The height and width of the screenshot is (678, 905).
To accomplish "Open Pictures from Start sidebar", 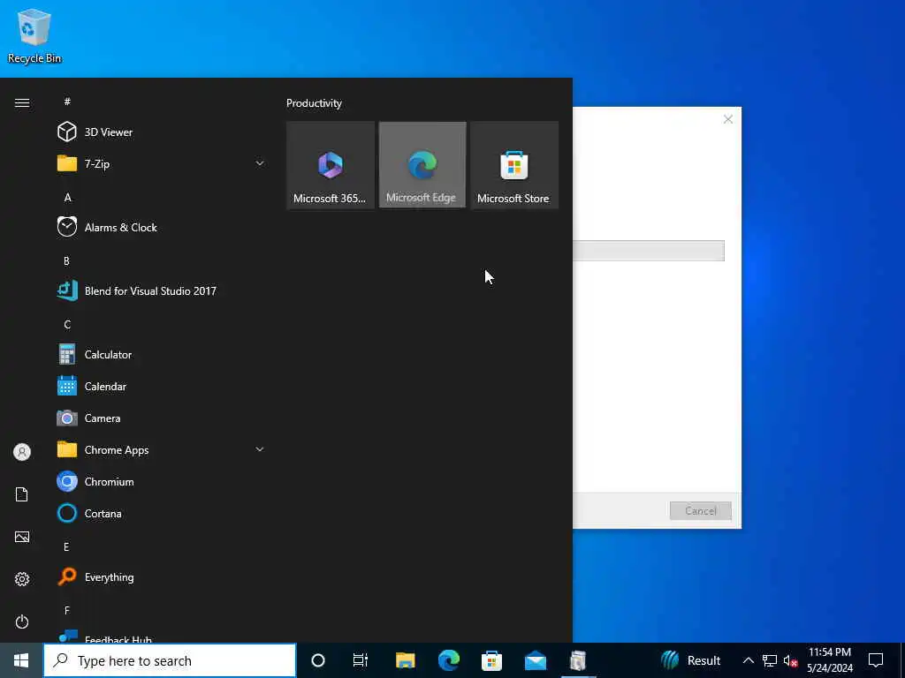I will [22, 537].
